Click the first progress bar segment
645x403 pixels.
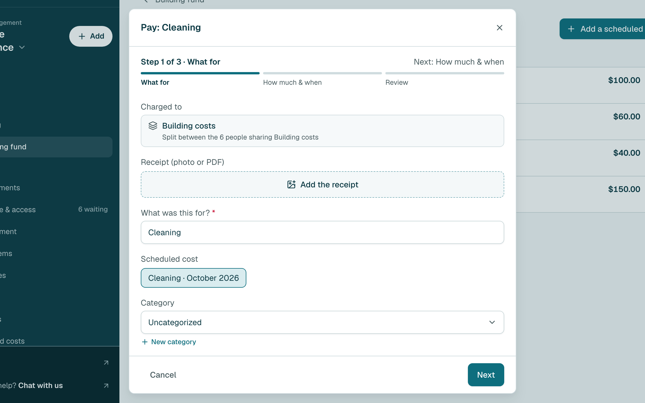pyautogui.click(x=200, y=73)
